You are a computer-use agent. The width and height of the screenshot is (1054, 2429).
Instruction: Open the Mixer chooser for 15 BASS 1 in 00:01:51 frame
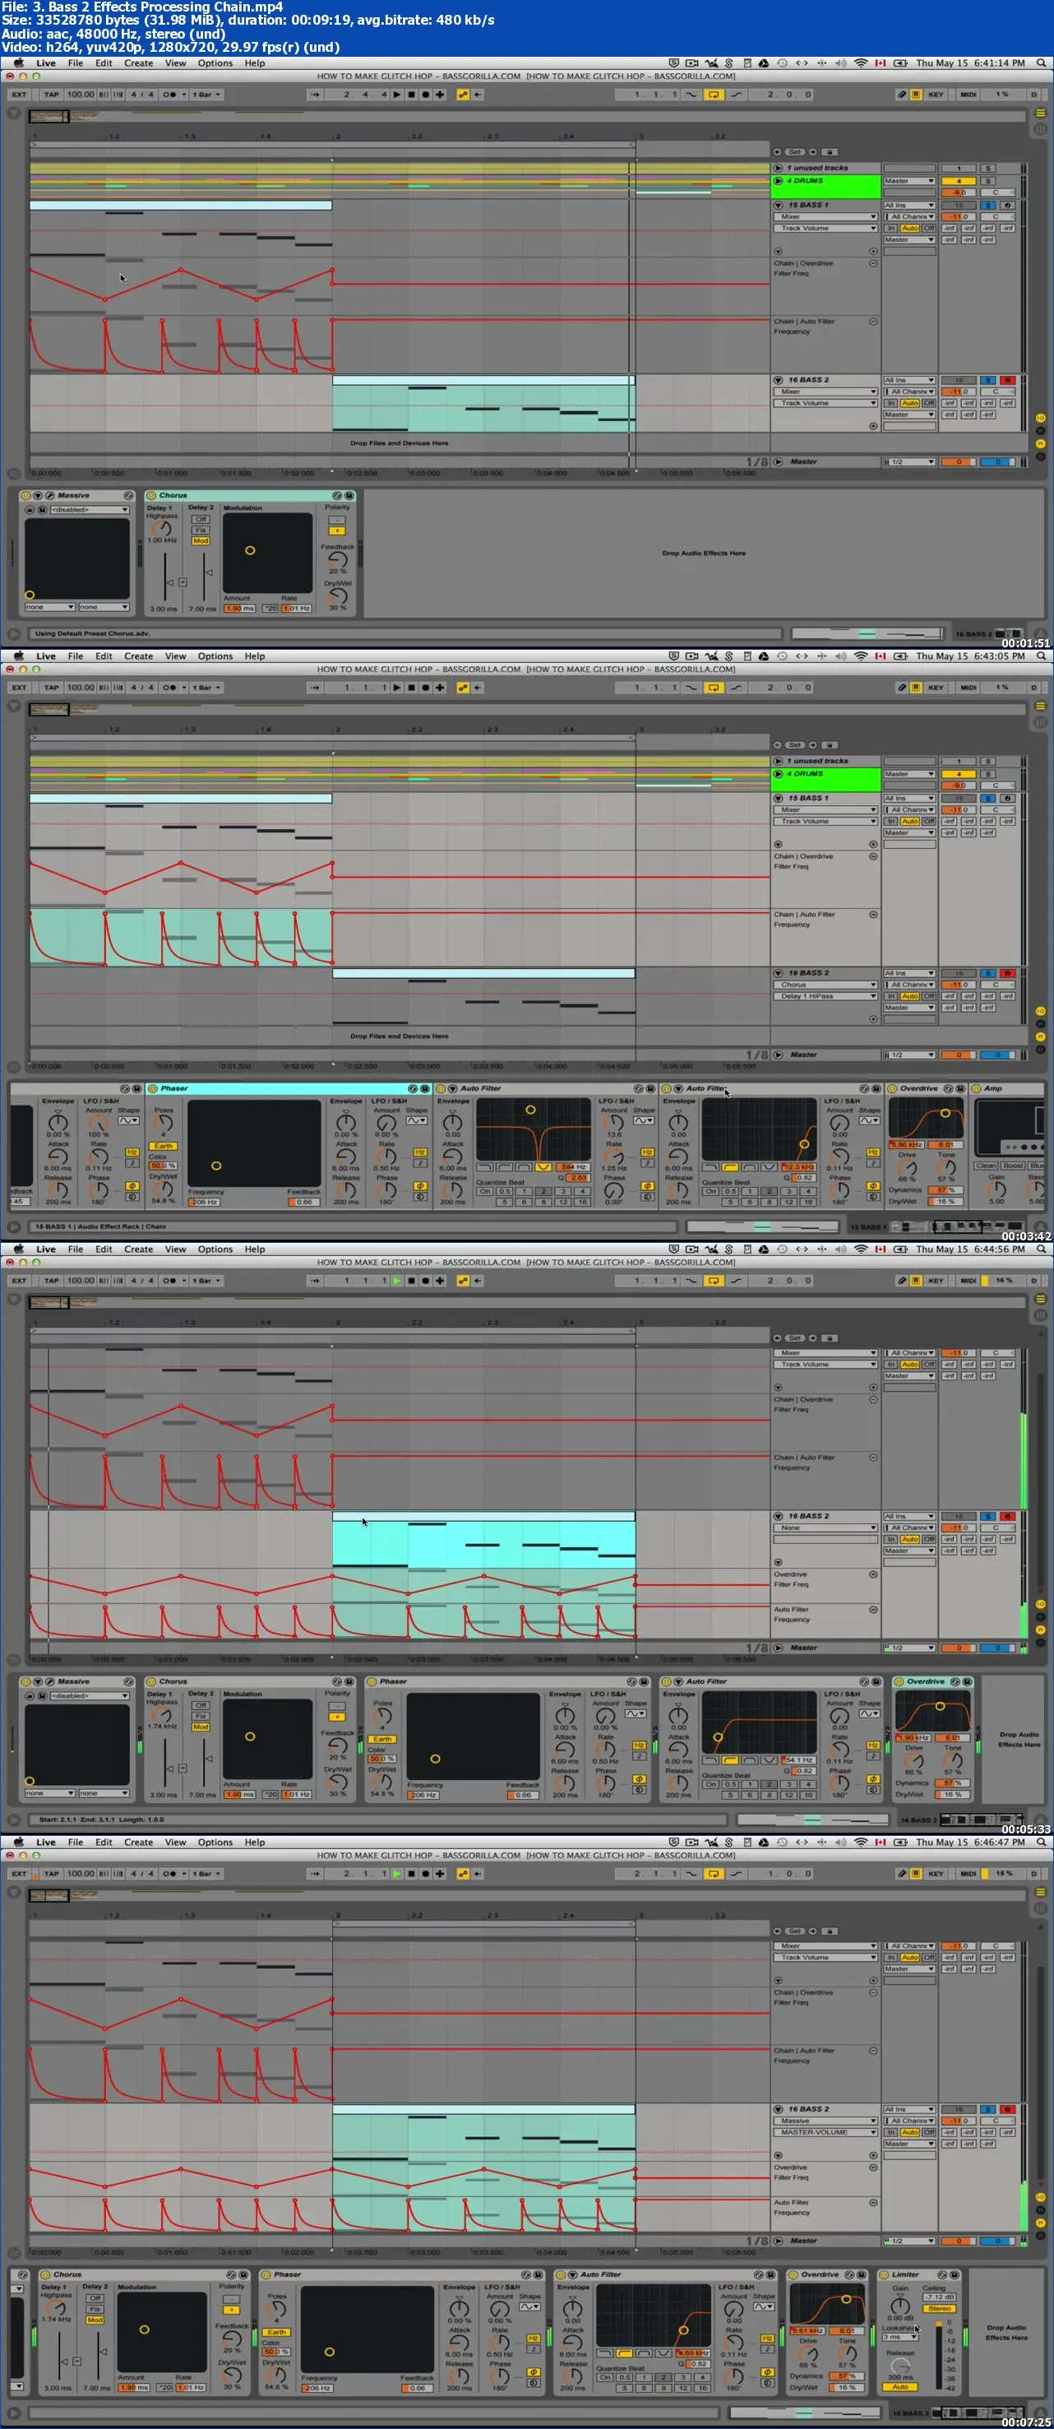[826, 217]
